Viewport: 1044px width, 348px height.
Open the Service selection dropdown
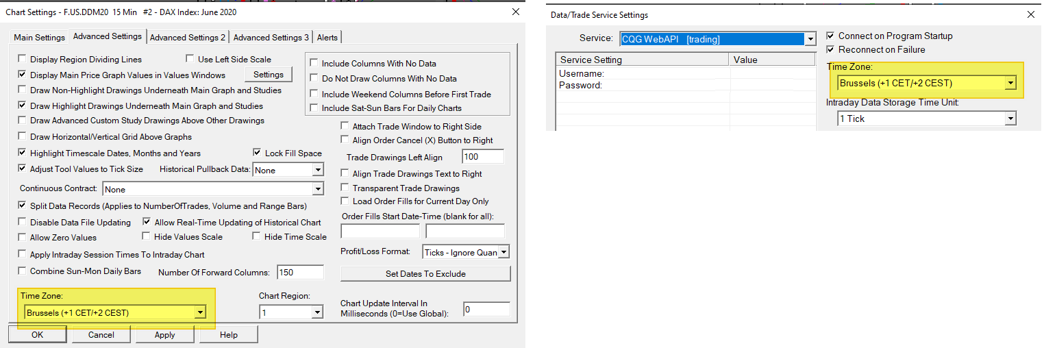[x=810, y=40]
